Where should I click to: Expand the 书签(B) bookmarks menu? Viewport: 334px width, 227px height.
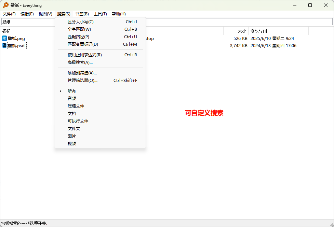click(x=82, y=14)
